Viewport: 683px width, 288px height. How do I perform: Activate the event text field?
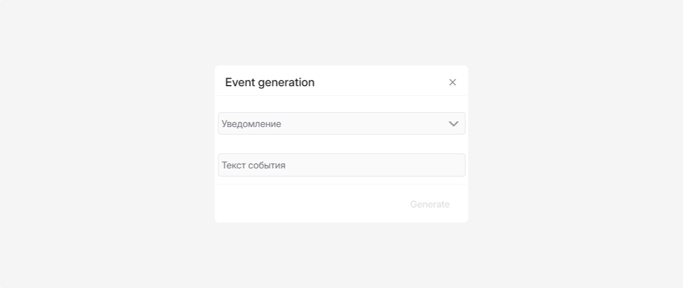341,165
